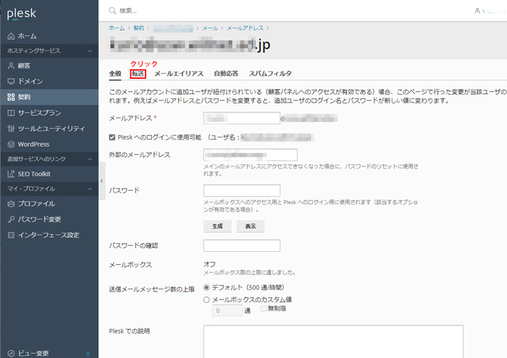Click the WordPress icon in sidebar
Screen dimensions: 507x358
click(10, 144)
